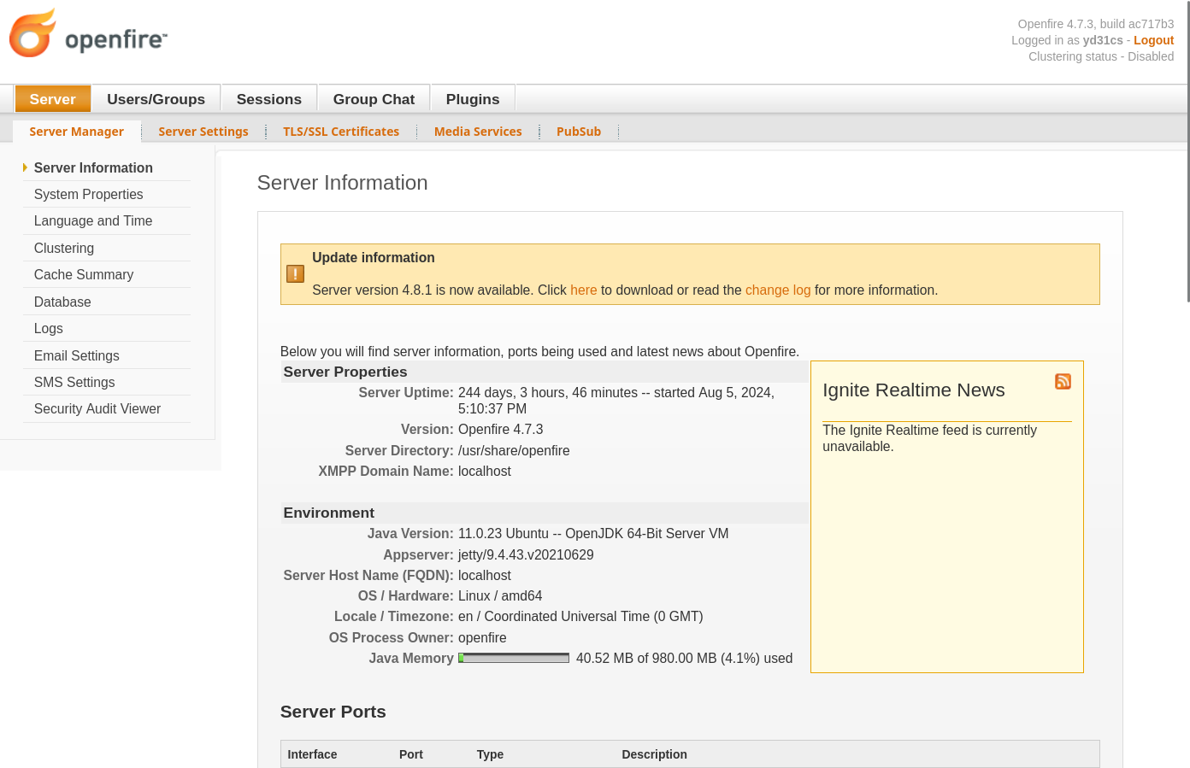Click the Description column header
This screenshot has width=1190, height=768.
click(655, 754)
